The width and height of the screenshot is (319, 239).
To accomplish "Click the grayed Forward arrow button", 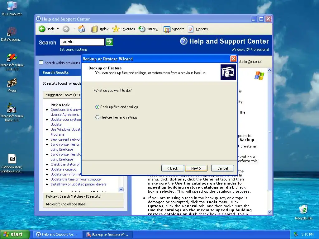I will (66, 29).
